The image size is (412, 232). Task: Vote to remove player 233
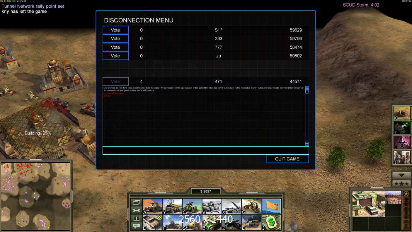click(116, 39)
